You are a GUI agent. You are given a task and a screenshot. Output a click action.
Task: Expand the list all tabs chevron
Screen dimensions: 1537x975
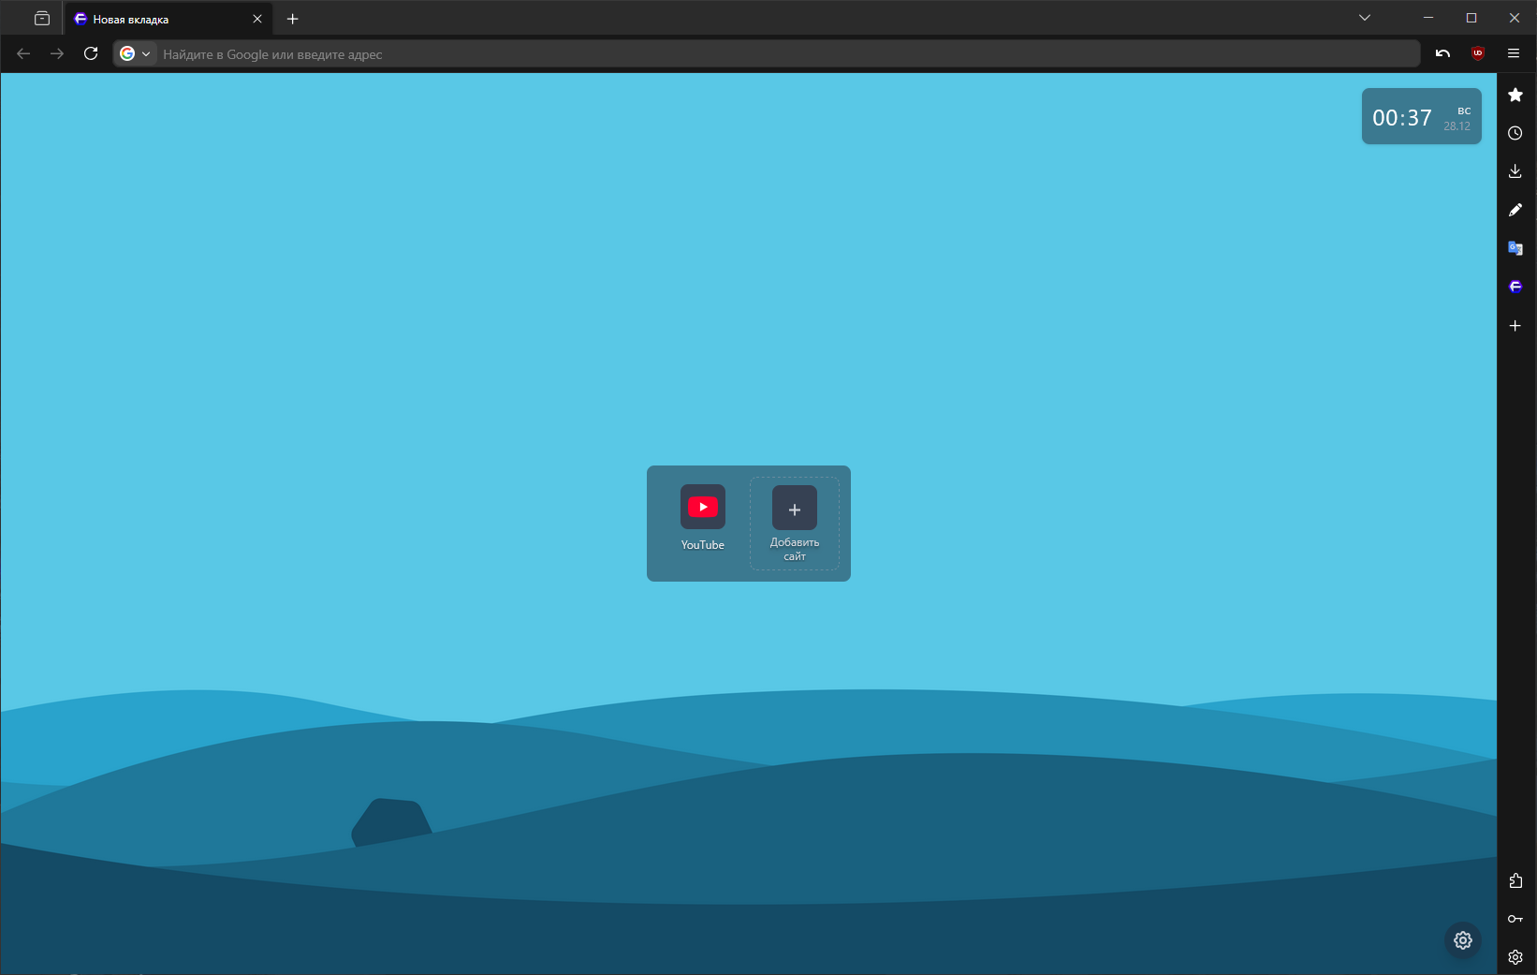tap(1365, 18)
